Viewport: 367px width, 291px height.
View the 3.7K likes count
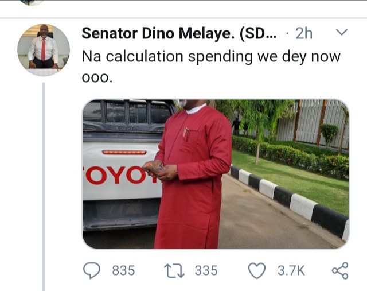[291, 270]
